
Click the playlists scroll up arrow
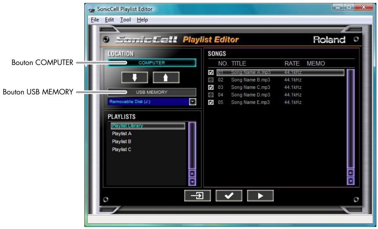pos(192,173)
